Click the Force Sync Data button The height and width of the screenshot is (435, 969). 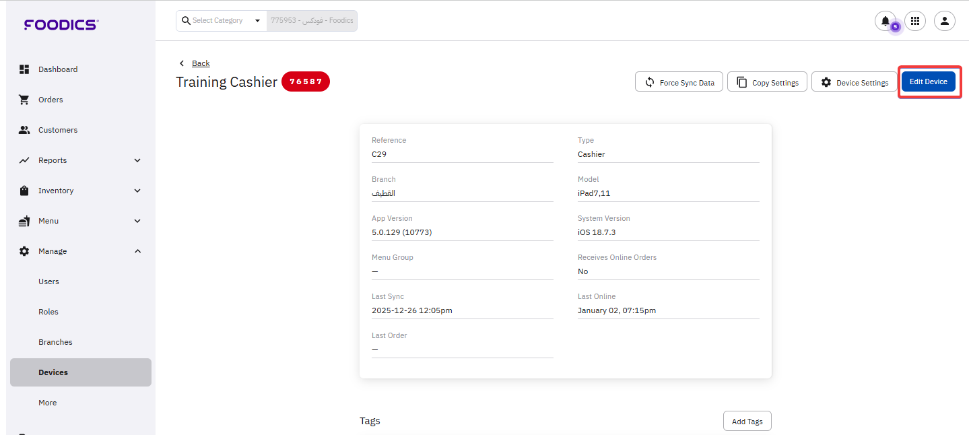coord(679,82)
